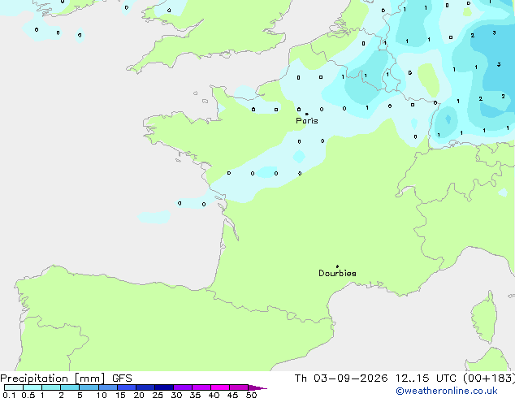Select the 2–5 mm legend swatch
The image size is (515, 398).
tap(70, 387)
